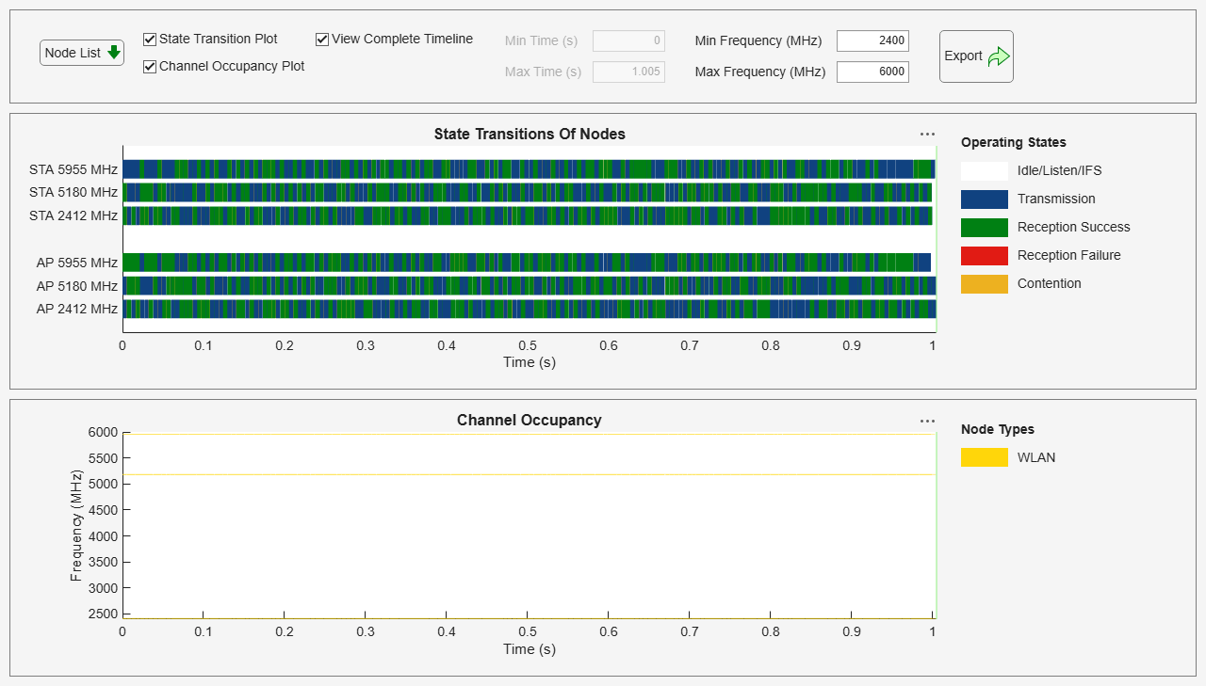Click the Max Time input field
Viewport: 1206px width, 686px height.
628,72
